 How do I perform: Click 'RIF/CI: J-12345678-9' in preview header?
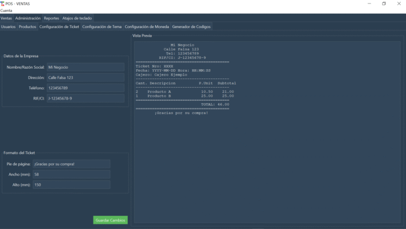pyautogui.click(x=182, y=58)
